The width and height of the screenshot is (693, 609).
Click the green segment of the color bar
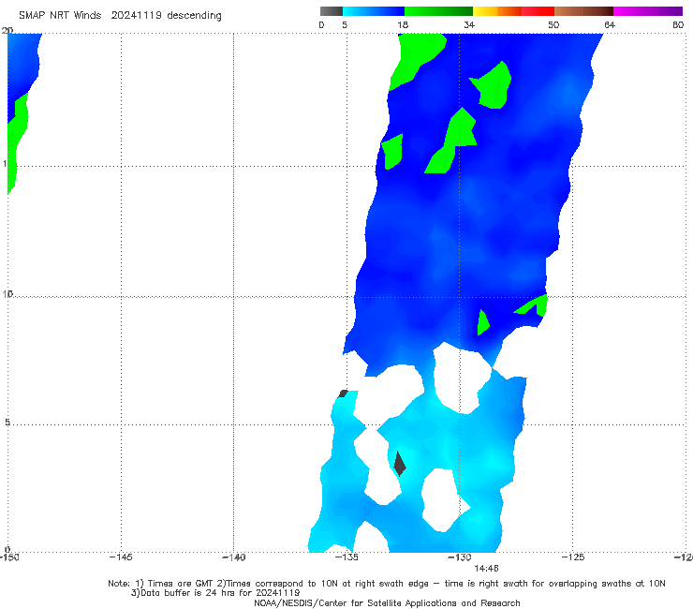point(438,11)
